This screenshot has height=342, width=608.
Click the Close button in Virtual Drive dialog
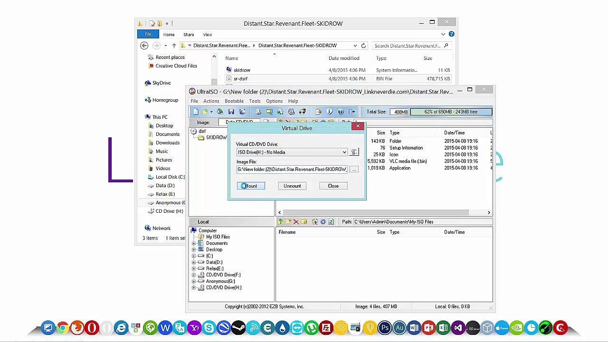tap(333, 186)
